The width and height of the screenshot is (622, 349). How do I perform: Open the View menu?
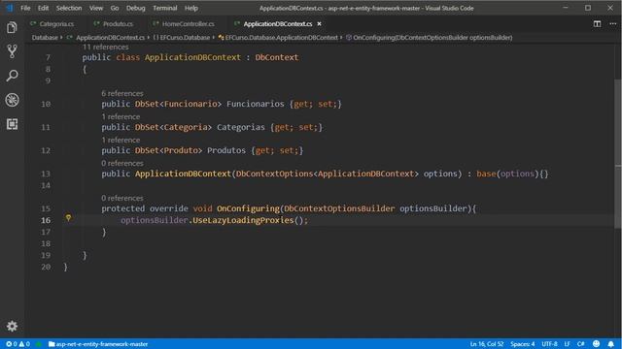pyautogui.click(x=96, y=8)
